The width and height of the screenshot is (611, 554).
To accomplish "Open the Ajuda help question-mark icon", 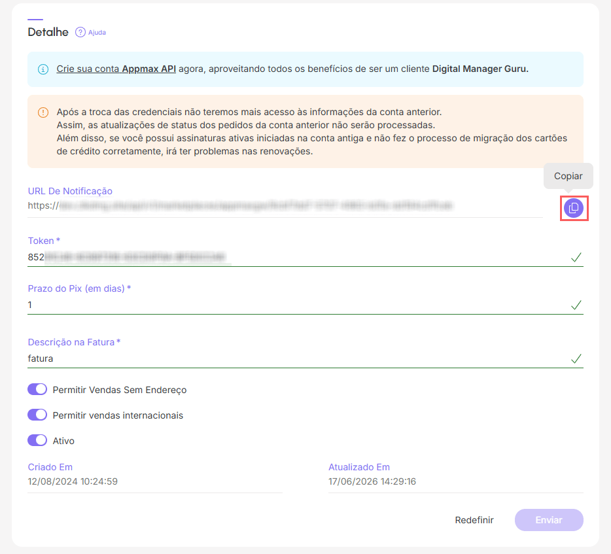I will [80, 32].
